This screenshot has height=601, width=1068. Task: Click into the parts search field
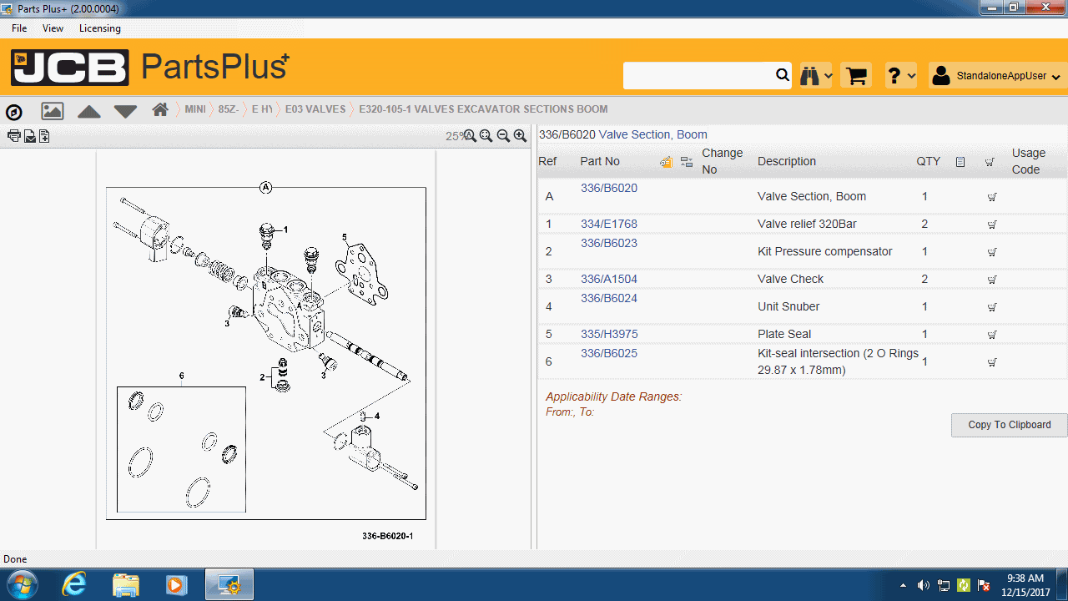[x=698, y=75]
